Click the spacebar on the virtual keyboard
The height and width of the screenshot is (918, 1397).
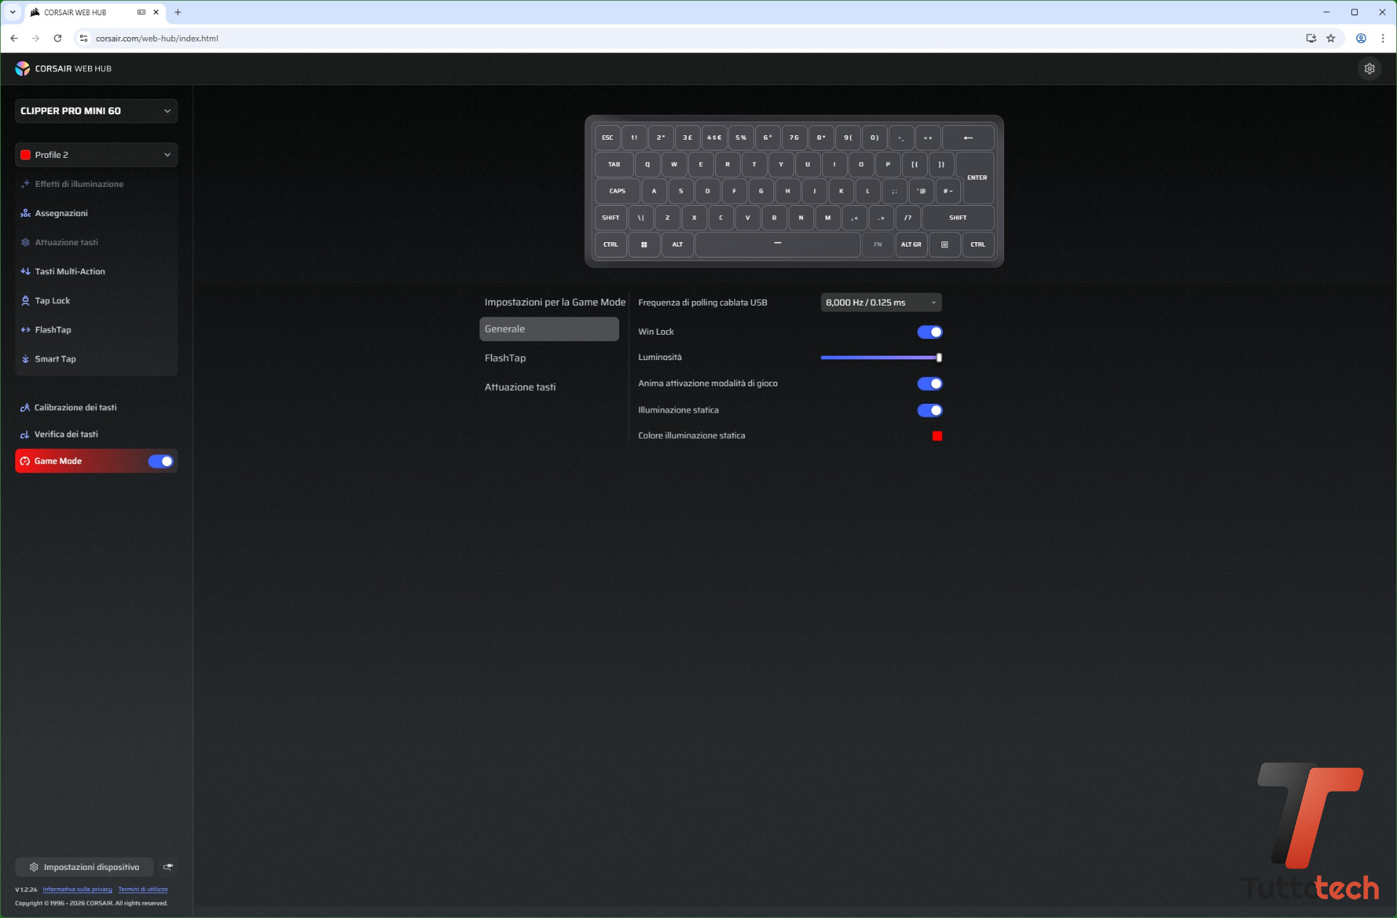coord(778,244)
